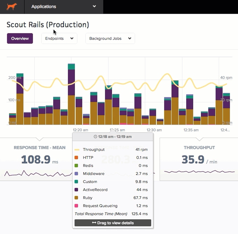Click the brown Ruby legend swatch
This screenshot has width=238, height=234.
pyautogui.click(x=76, y=198)
